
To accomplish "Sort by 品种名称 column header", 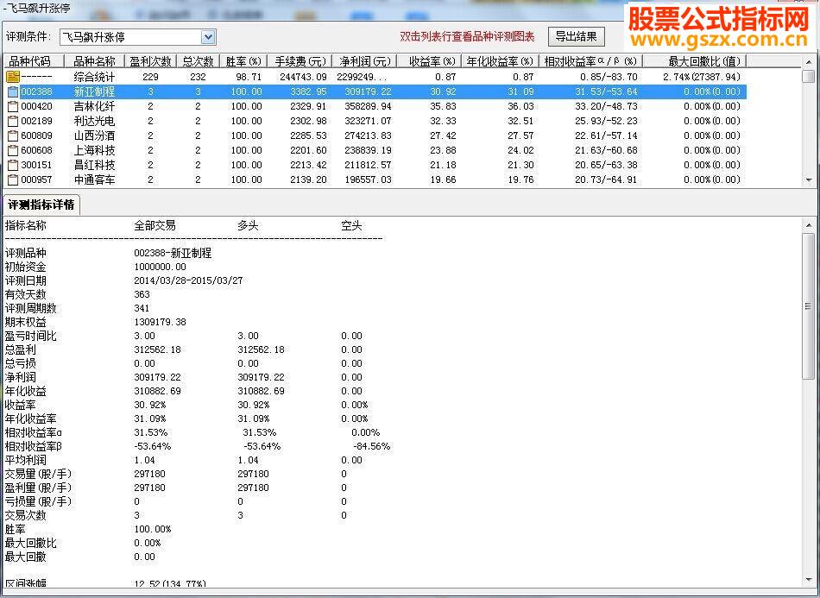I will tap(94, 61).
